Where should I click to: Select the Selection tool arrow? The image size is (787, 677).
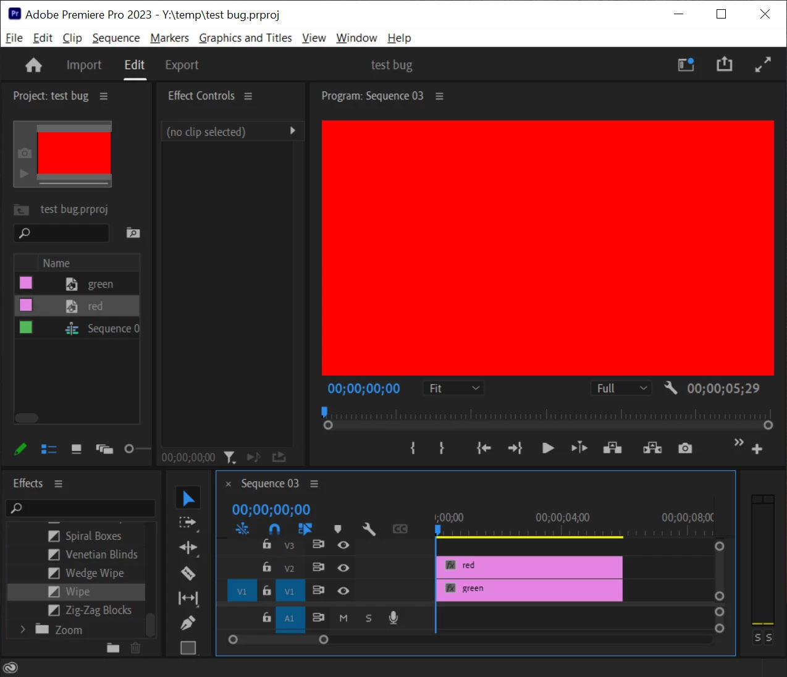tap(188, 498)
